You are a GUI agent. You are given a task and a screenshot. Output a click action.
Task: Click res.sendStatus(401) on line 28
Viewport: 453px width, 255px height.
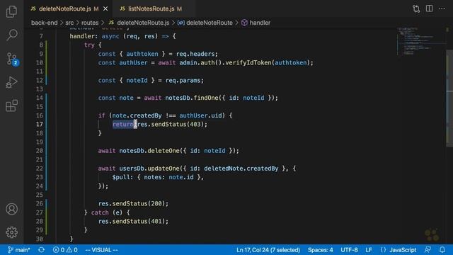133,222
